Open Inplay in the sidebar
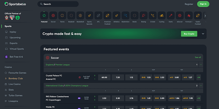Screen dimensions: 219x109 [13, 32]
